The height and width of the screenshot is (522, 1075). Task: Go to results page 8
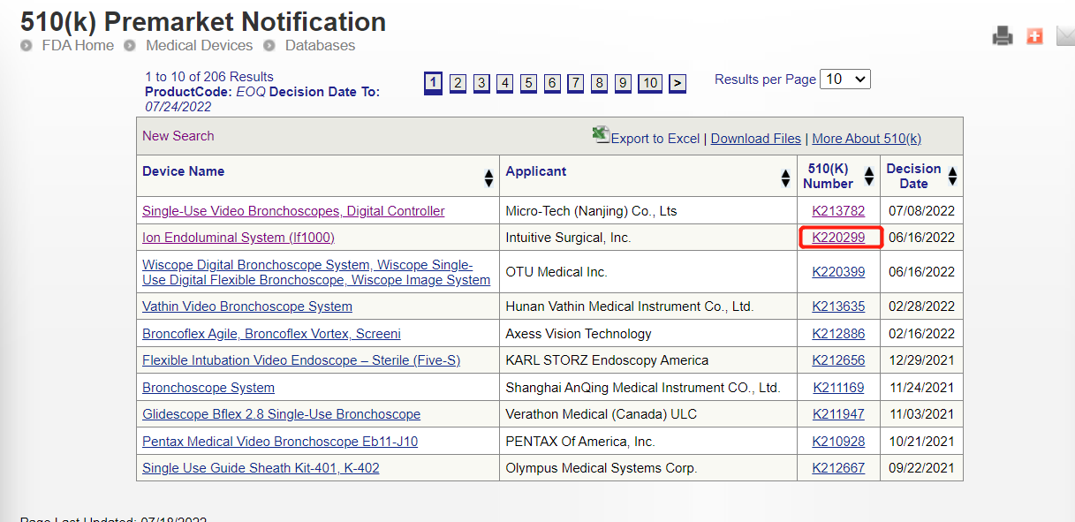click(x=599, y=83)
